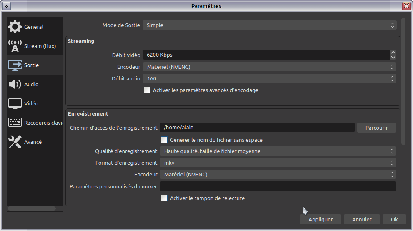413x231 pixels.
Task: Expand the Débit audio dropdown
Action: pyautogui.click(x=269, y=78)
